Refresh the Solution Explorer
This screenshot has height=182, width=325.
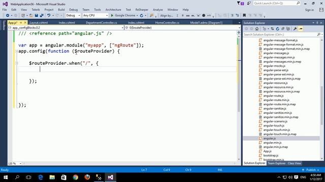(278, 29)
